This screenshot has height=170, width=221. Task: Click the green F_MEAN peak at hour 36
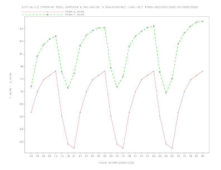[105, 27]
